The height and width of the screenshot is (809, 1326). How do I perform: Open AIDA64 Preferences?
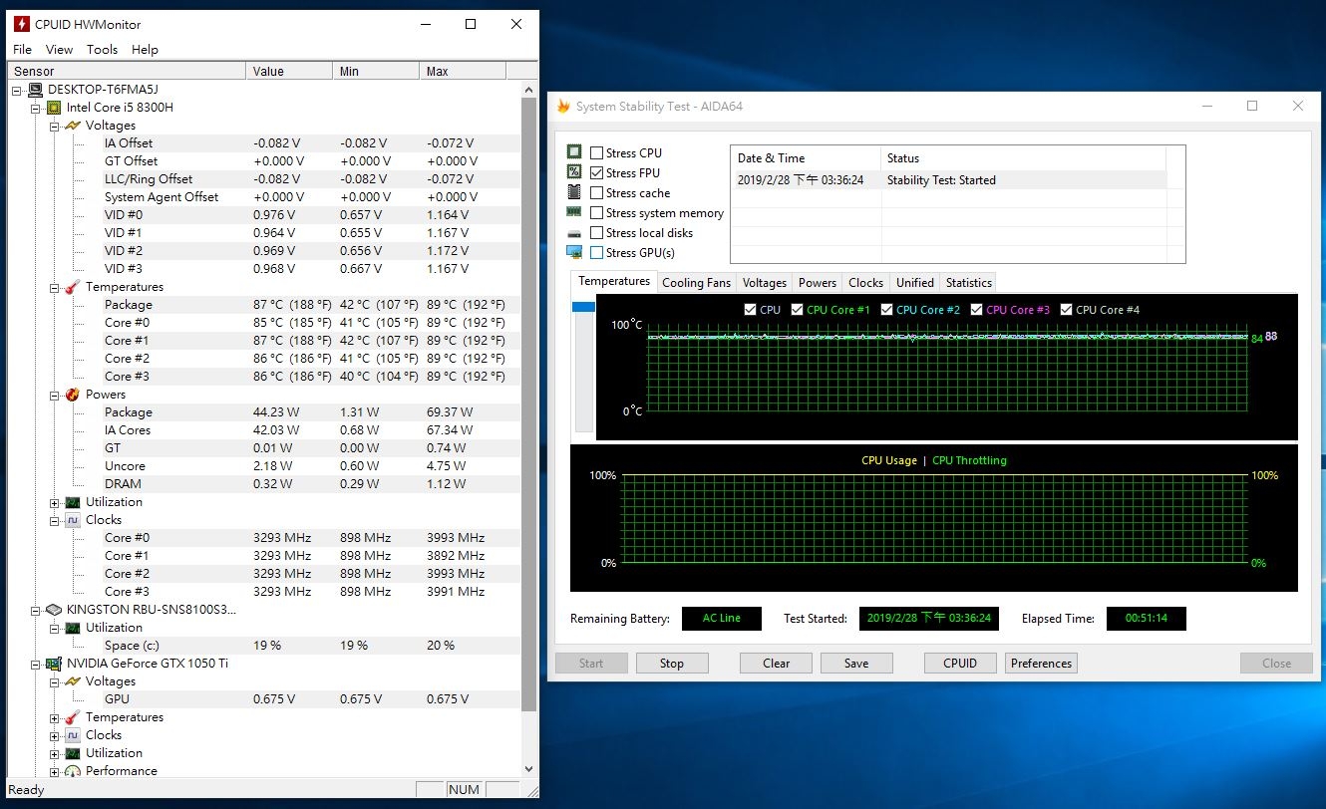click(1041, 664)
